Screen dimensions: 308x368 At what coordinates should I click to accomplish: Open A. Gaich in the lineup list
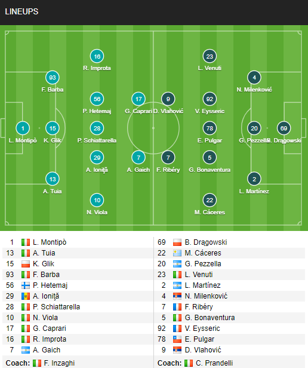click(47, 350)
